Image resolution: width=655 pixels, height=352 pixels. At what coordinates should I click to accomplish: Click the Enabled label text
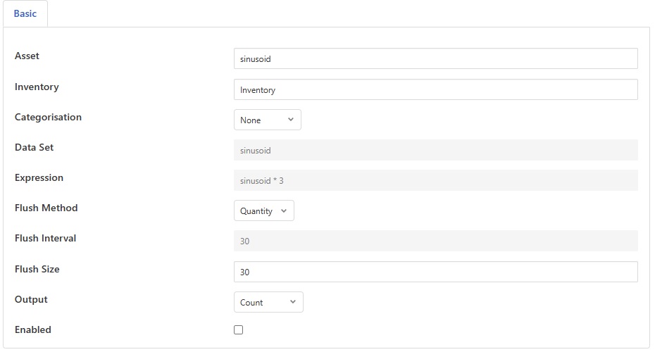point(33,330)
